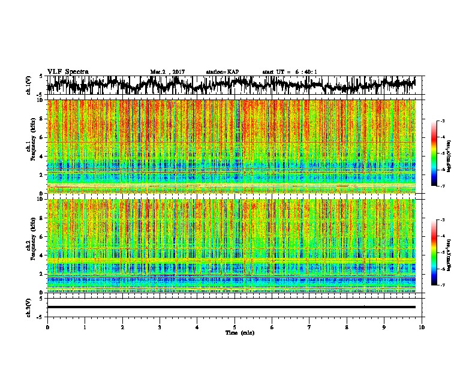
Task: Click the "-3" label on ch.1 color bar
Action: coord(442,121)
